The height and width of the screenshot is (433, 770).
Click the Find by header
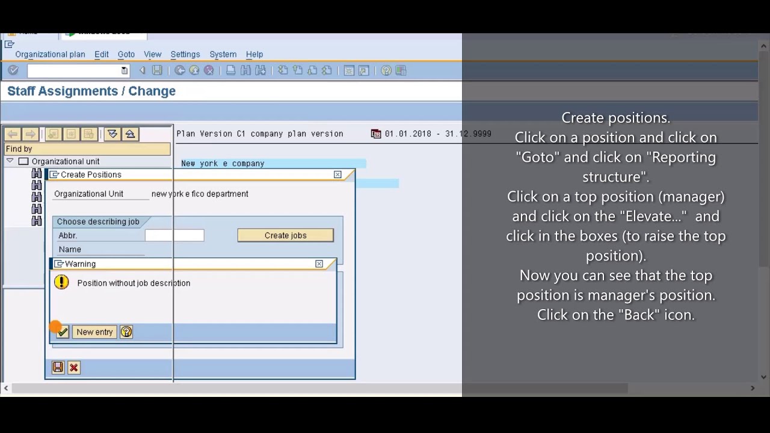[87, 149]
